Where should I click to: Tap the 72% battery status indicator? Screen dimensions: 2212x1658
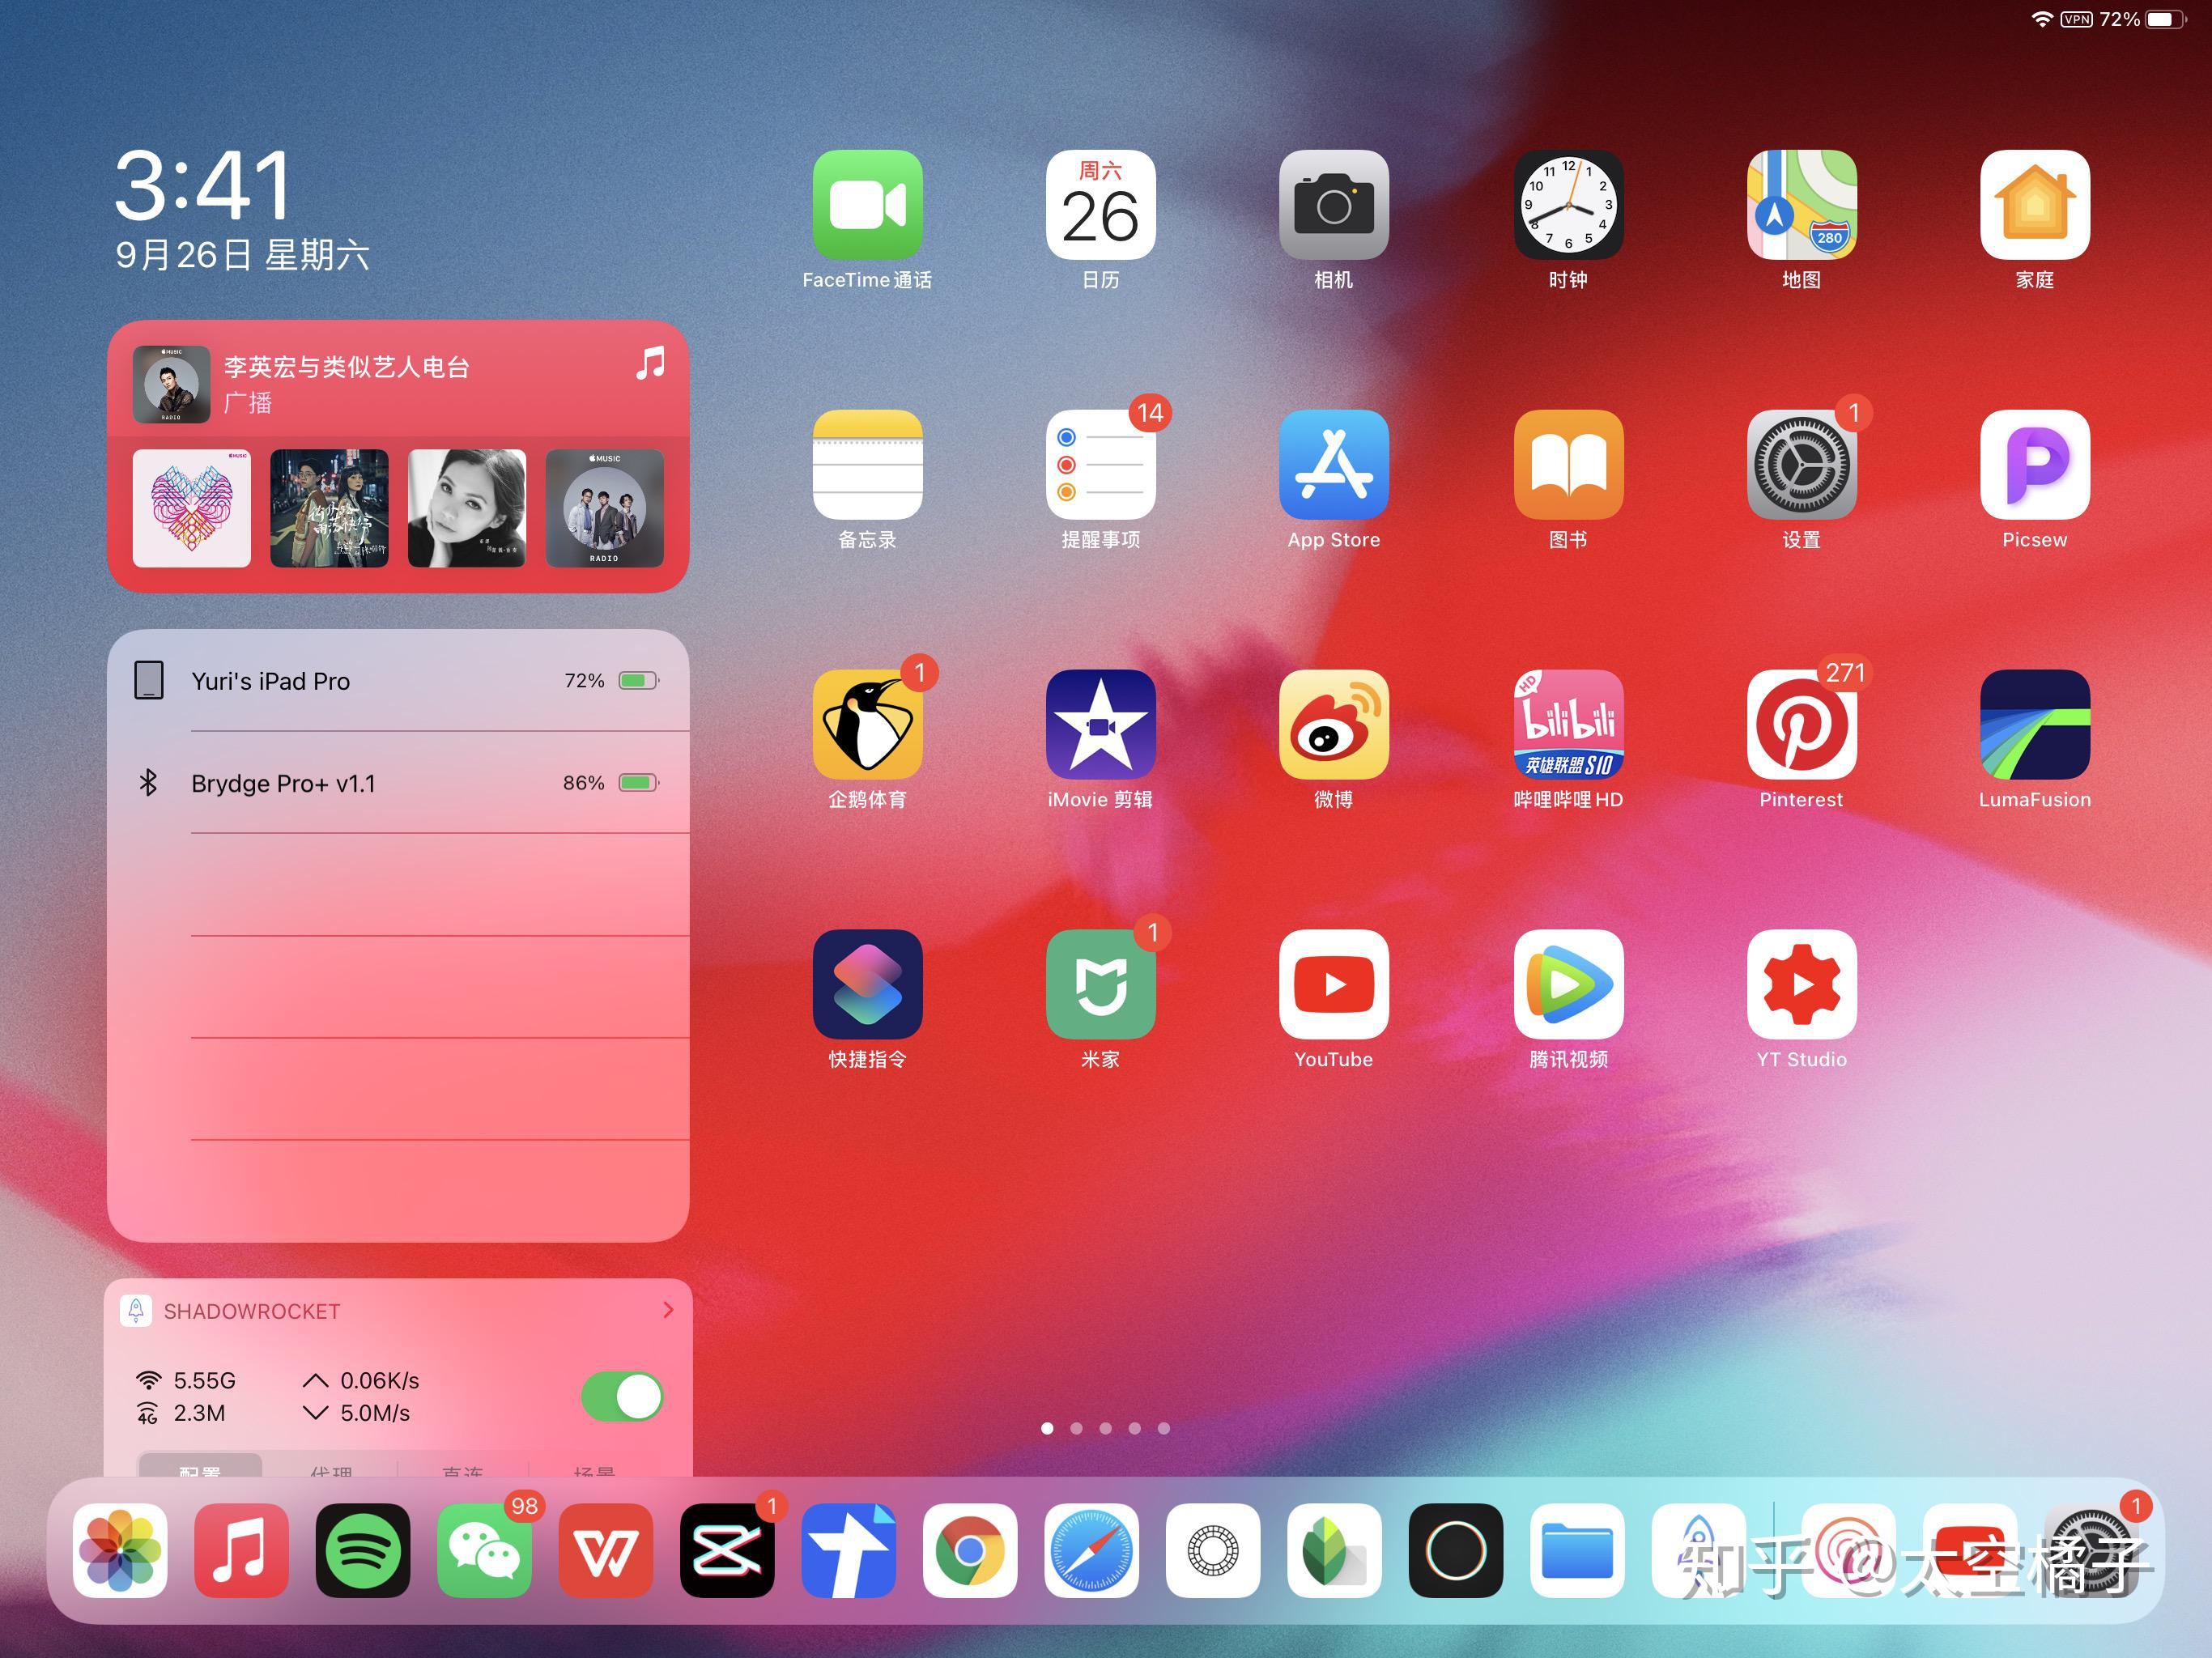click(2142, 19)
